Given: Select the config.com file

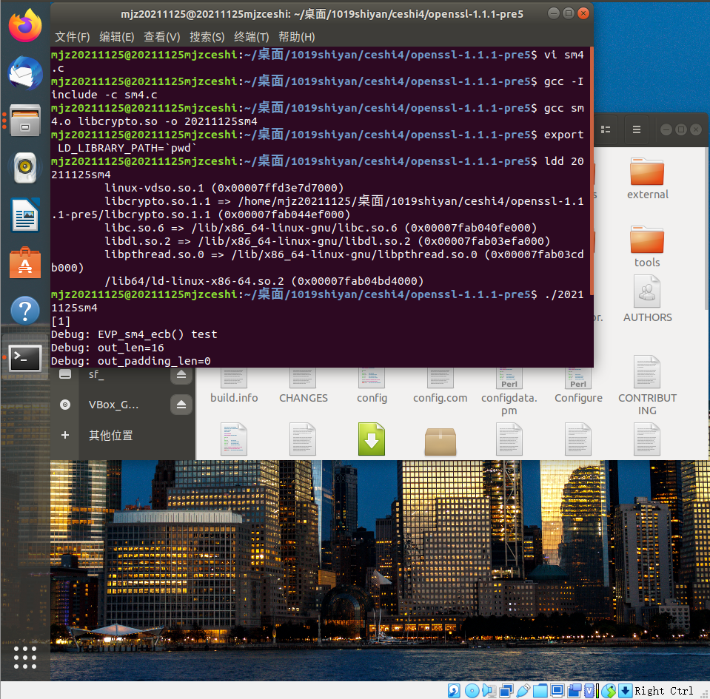Looking at the screenshot, I should [x=440, y=385].
